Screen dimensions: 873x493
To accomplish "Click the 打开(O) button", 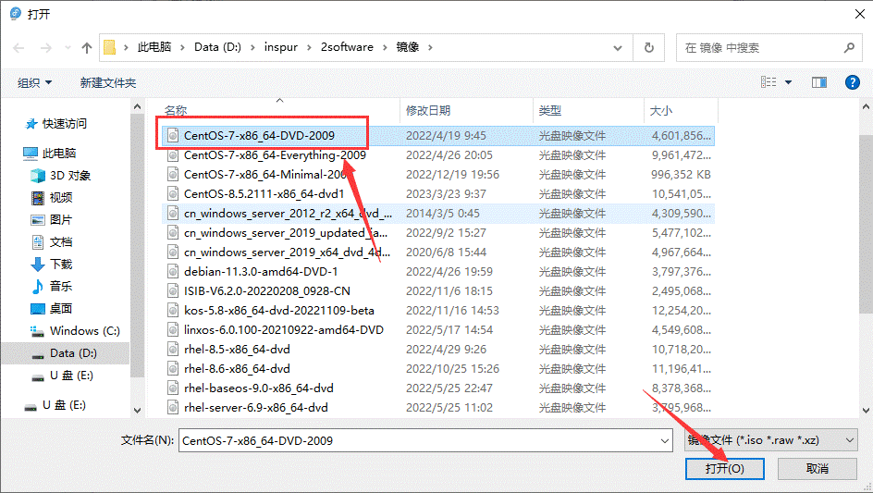I will click(x=724, y=469).
